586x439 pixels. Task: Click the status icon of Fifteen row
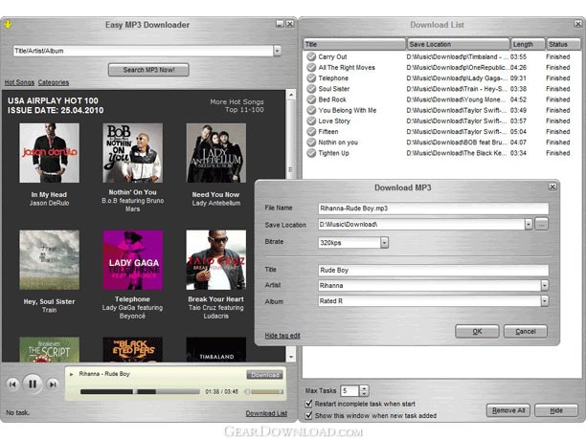pos(311,132)
